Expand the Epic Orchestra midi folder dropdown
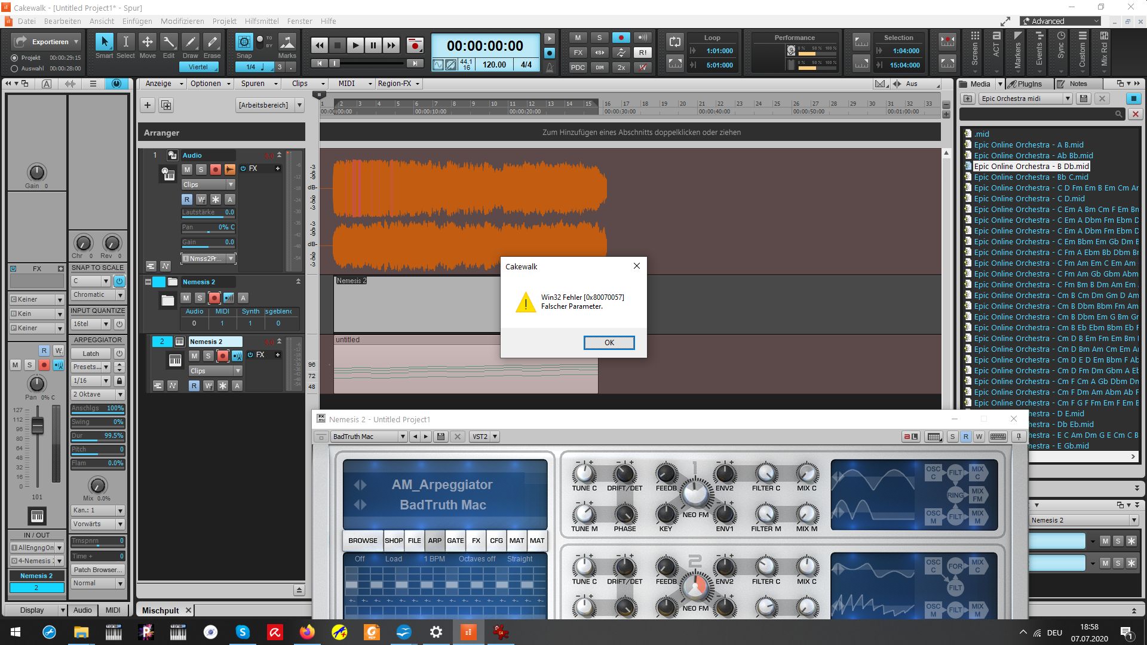 (1068, 99)
